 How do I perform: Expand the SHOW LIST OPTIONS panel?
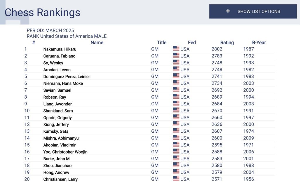[x=253, y=11]
